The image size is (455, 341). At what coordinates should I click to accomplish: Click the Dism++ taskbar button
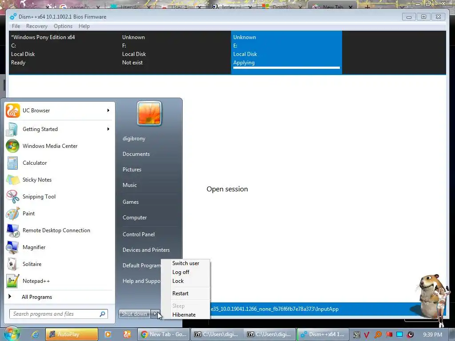(323, 334)
